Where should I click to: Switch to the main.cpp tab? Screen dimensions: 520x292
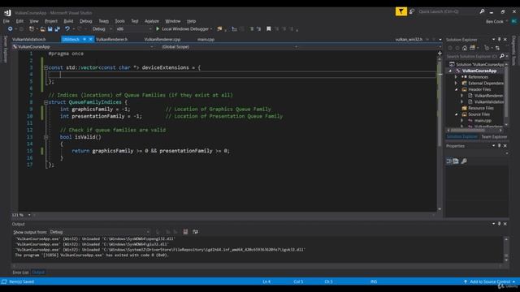tap(206, 40)
